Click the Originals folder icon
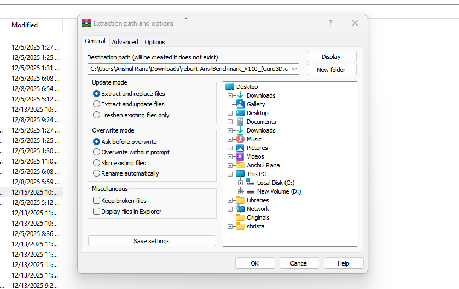This screenshot has width=459, height=289. pyautogui.click(x=240, y=218)
